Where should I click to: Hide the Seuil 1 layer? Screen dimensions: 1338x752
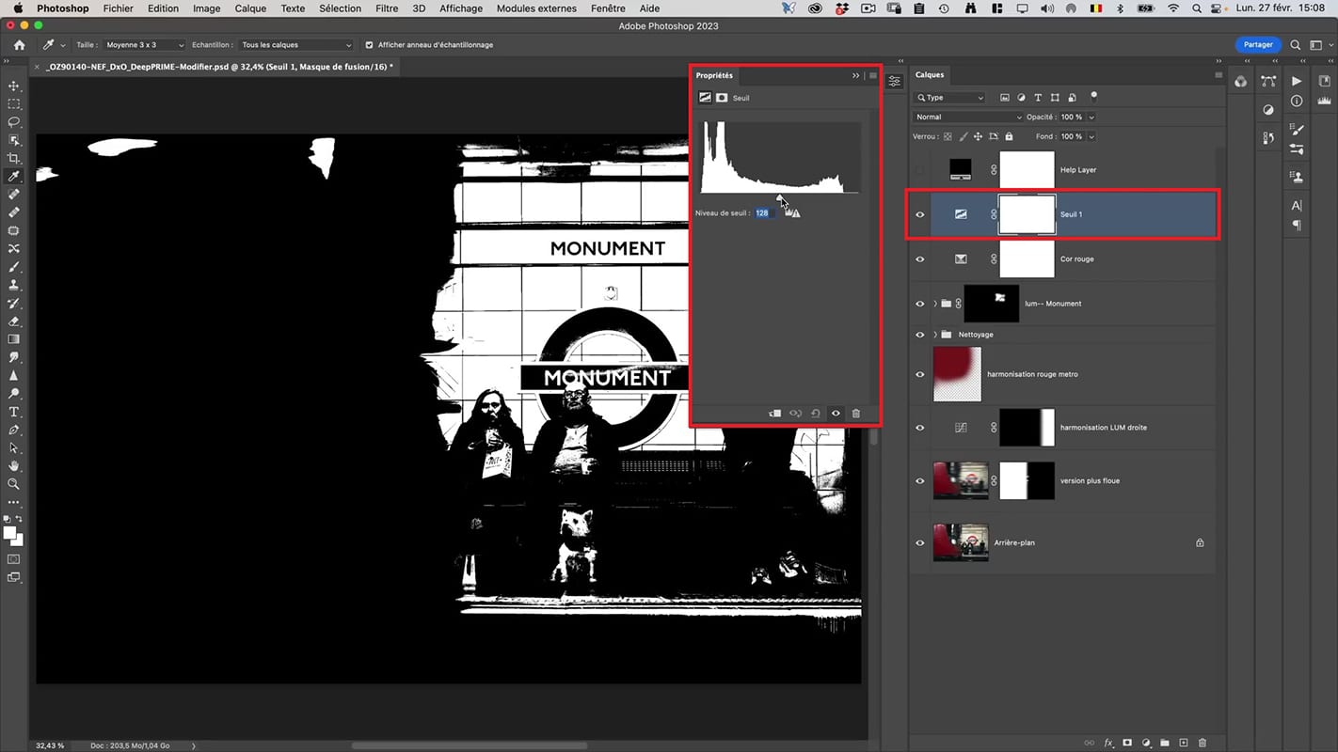pyautogui.click(x=920, y=214)
